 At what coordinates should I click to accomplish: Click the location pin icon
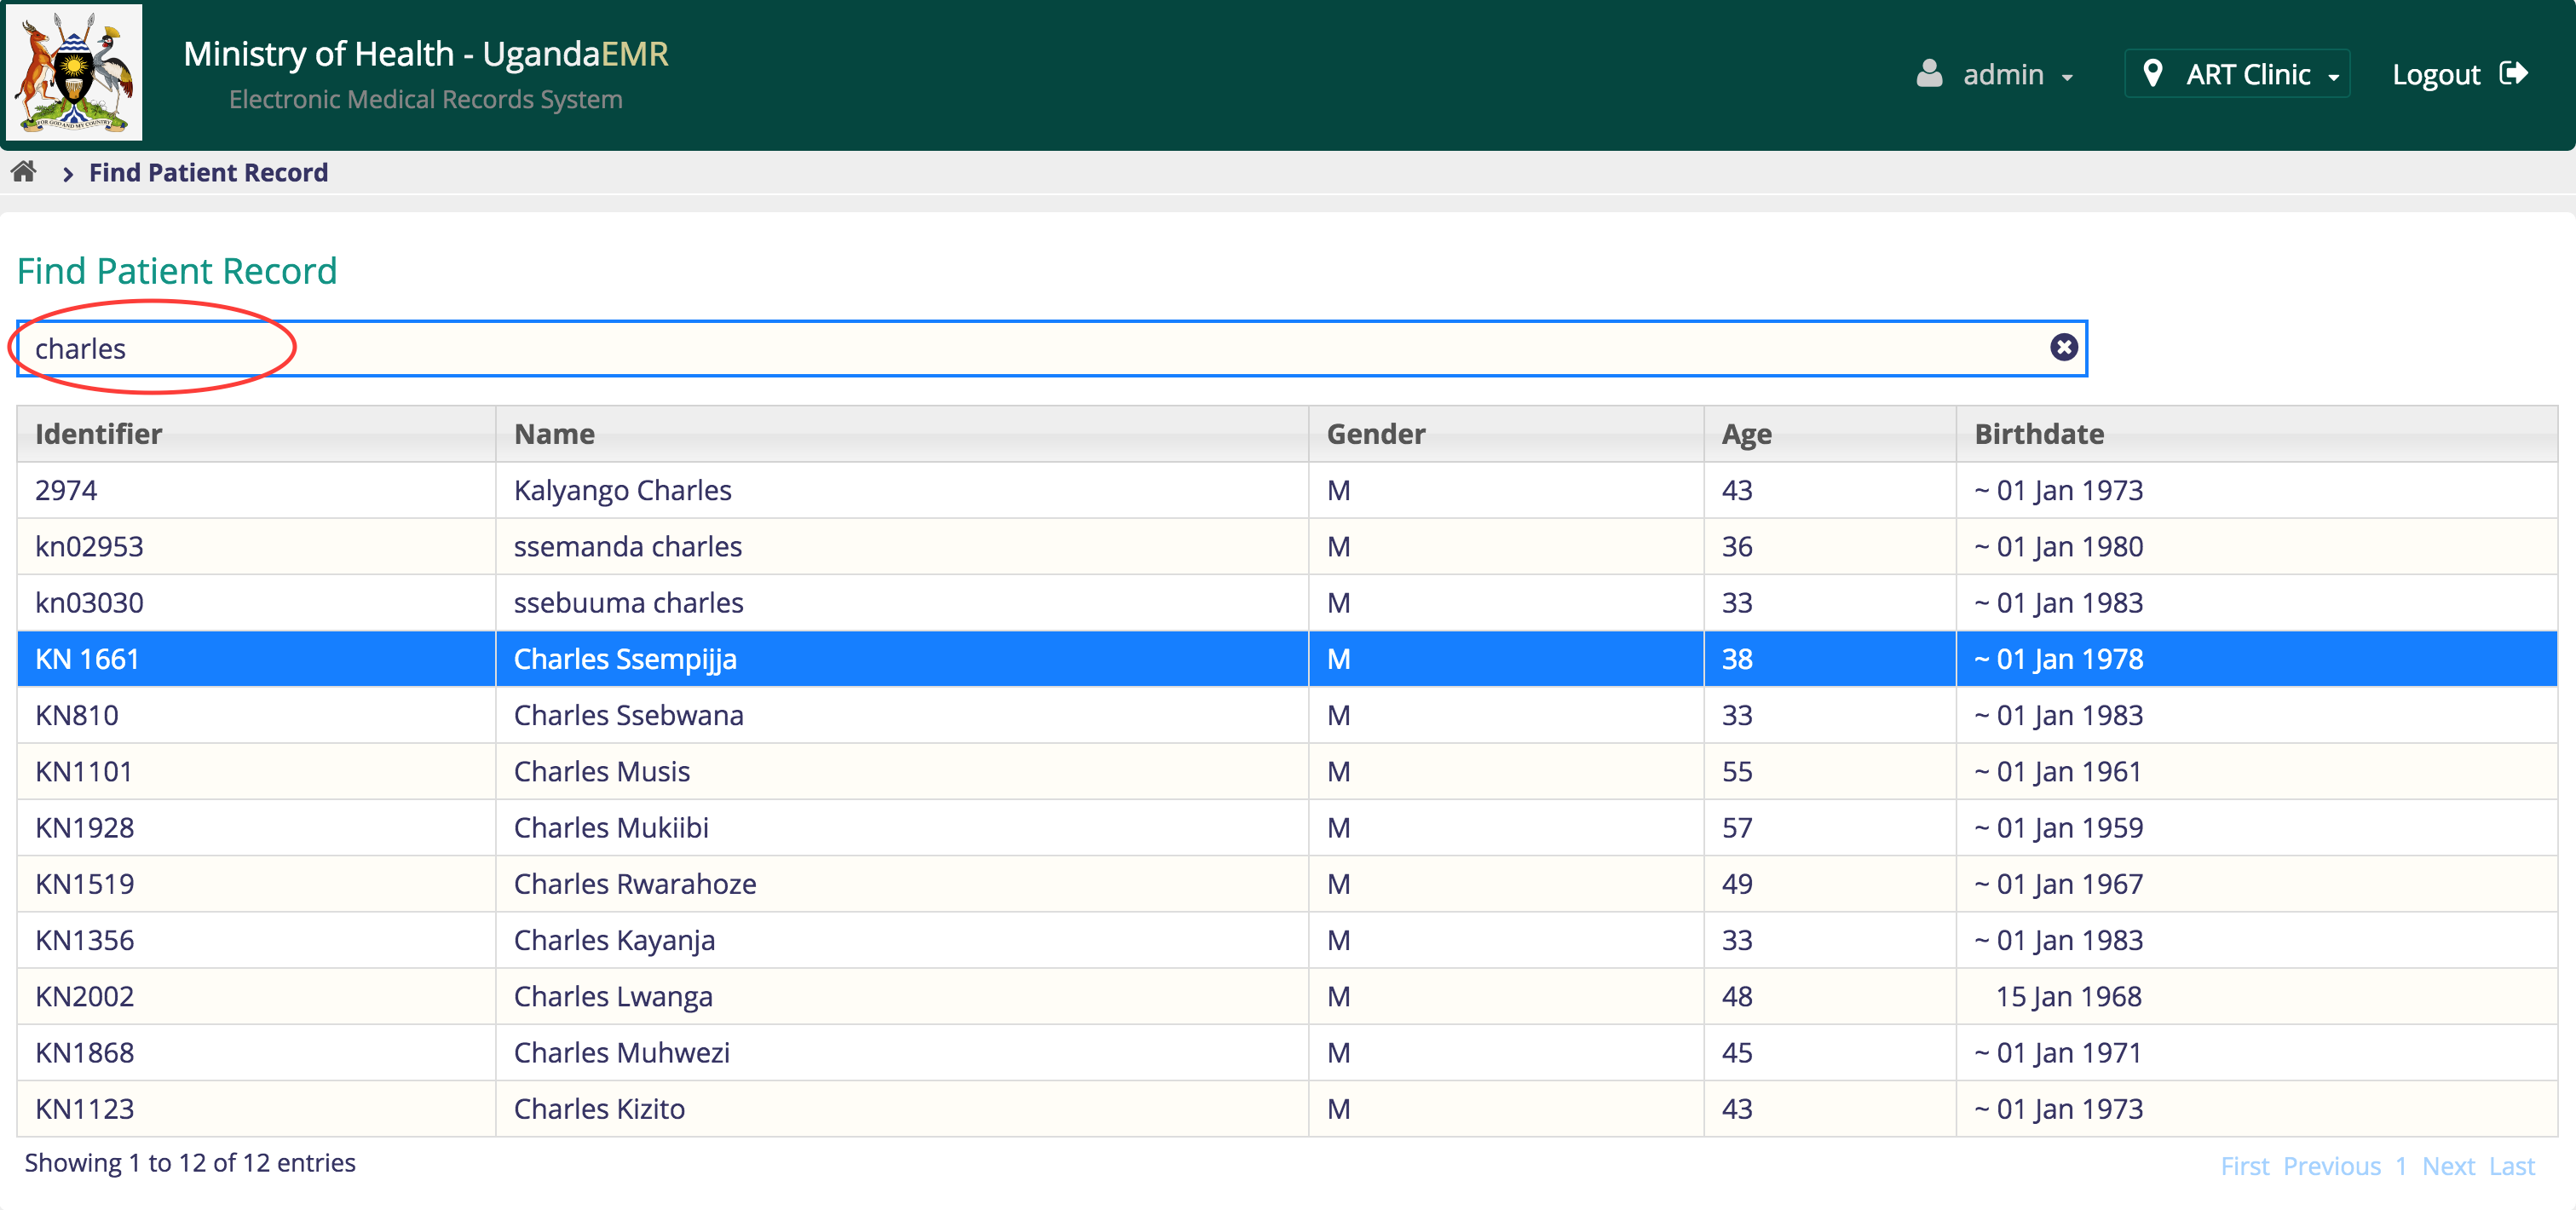coord(2152,74)
